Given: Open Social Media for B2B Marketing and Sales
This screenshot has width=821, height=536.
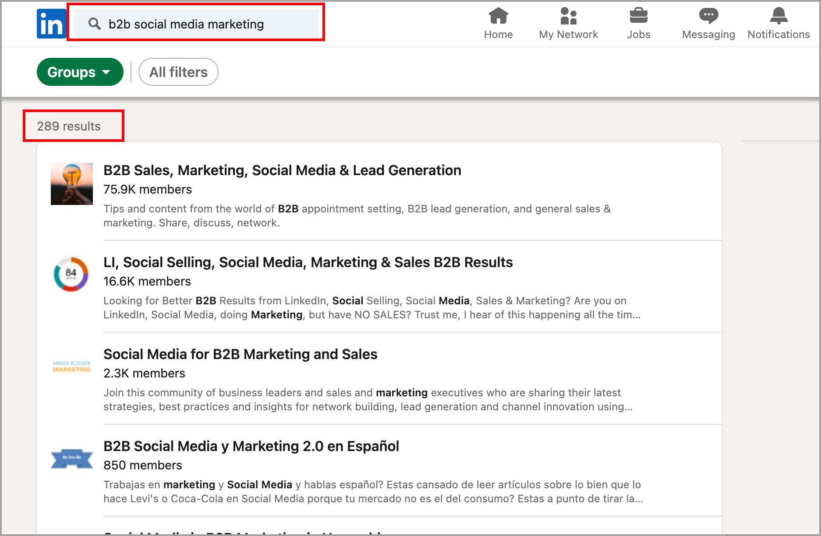Looking at the screenshot, I should click(x=240, y=354).
